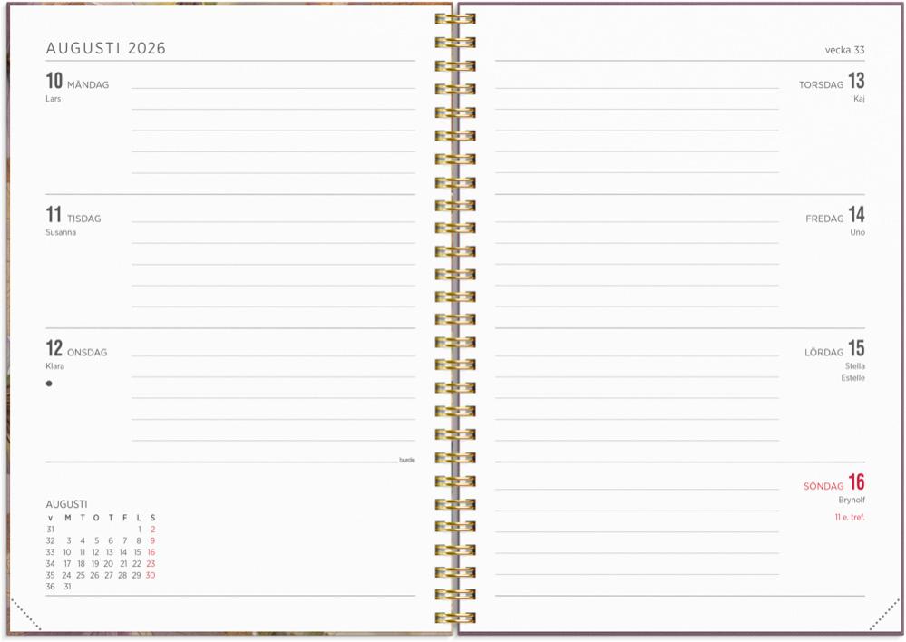Click the new moon dot under Klara

pos(49,384)
